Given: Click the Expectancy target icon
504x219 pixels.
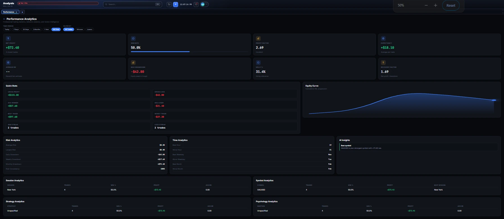Looking at the screenshot, I should 383,38.
